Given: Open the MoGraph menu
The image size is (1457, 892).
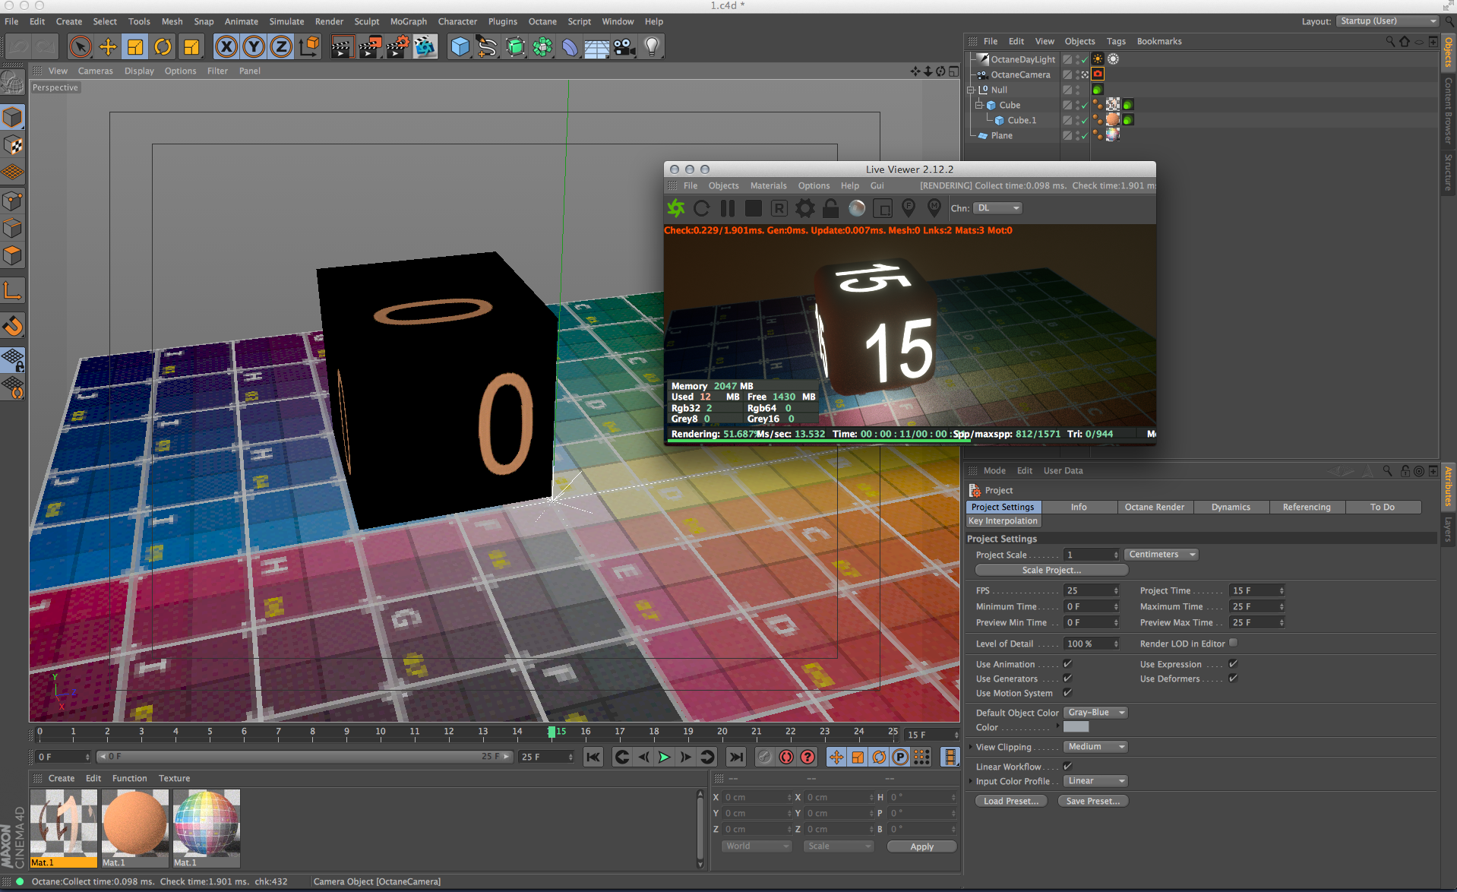Looking at the screenshot, I should (408, 21).
